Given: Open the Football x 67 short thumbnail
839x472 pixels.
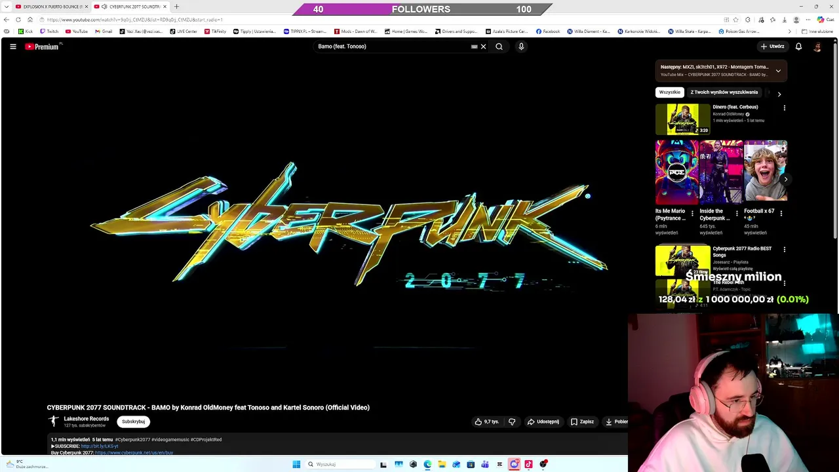Looking at the screenshot, I should pyautogui.click(x=766, y=172).
